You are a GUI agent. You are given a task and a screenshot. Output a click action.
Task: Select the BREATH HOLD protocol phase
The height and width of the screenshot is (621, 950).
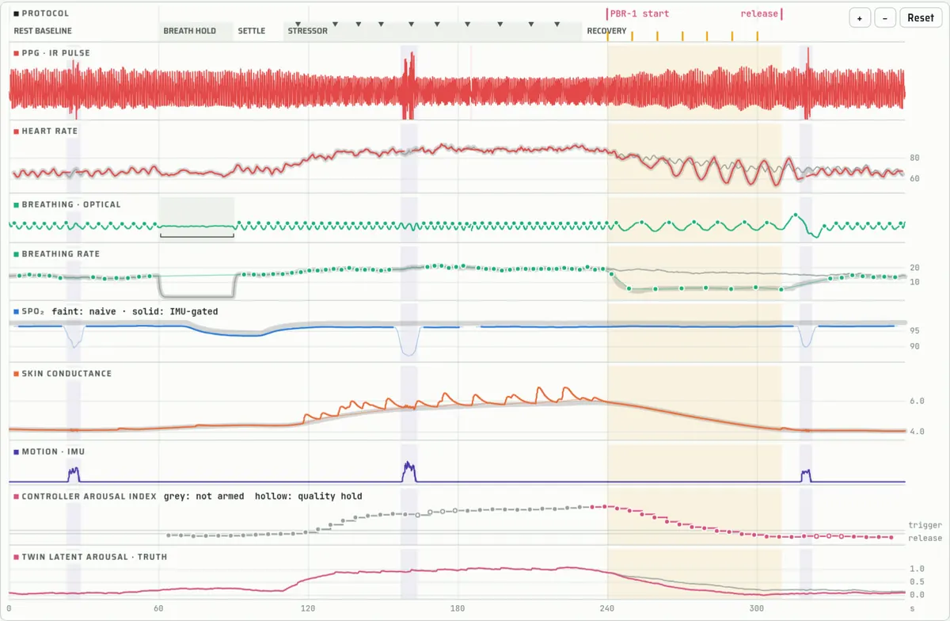pos(189,31)
